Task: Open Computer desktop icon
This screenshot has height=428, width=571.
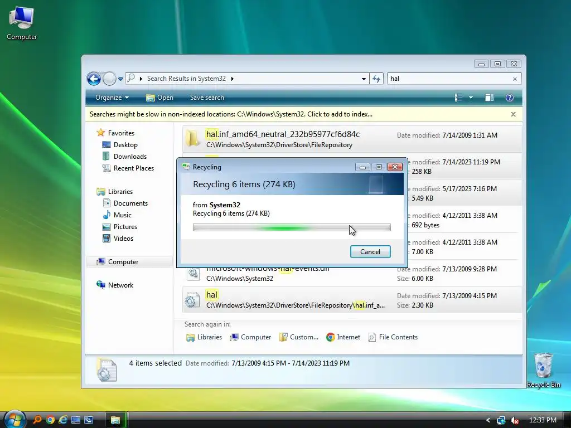Action: click(x=22, y=23)
